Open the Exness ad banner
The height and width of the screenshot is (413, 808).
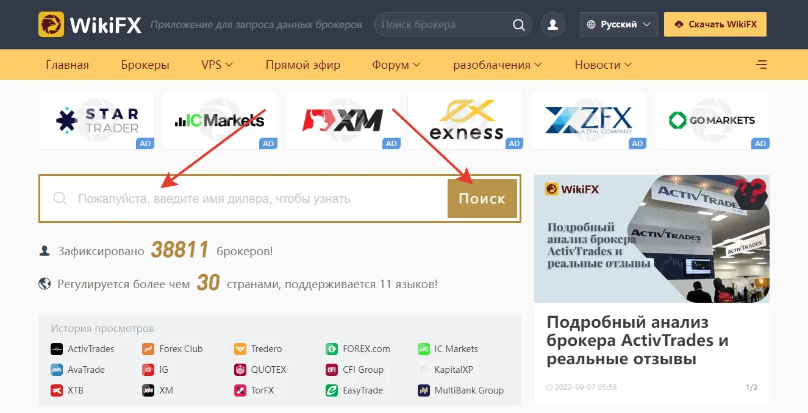(466, 120)
